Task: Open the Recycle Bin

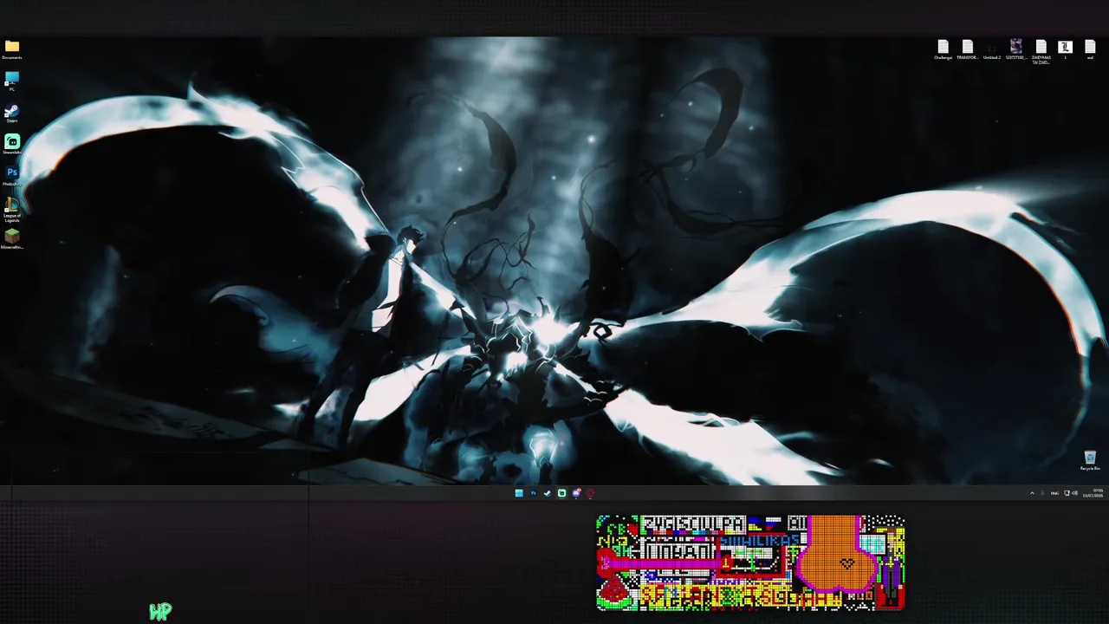Action: 1090,460
